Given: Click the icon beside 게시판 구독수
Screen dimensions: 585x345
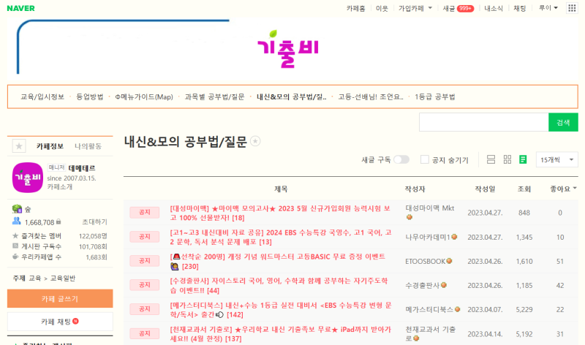Looking at the screenshot, I should pyautogui.click(x=15, y=246).
